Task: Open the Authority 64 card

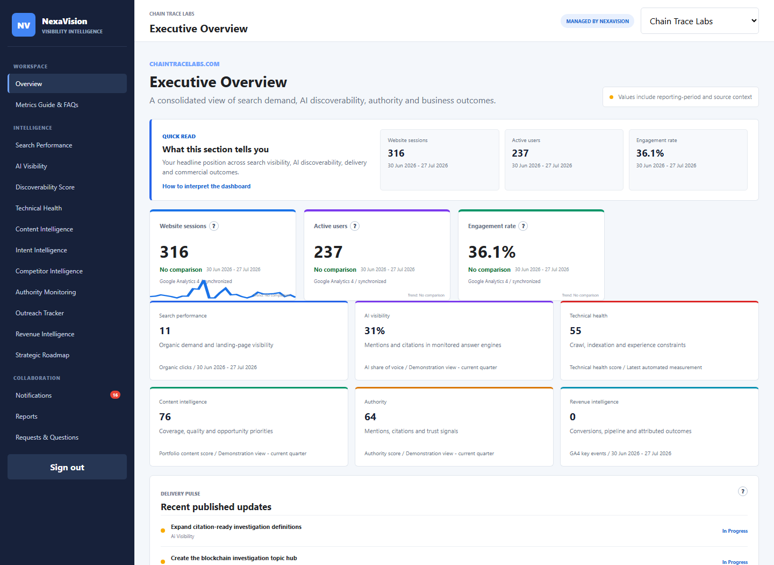Action: coord(454,427)
